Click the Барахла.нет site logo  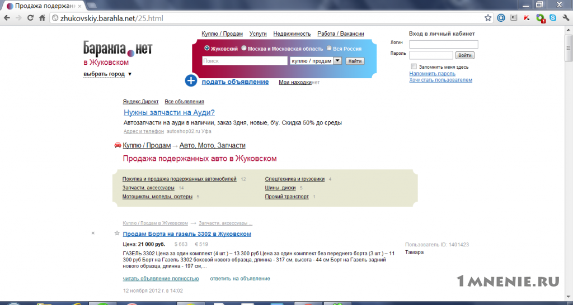(118, 48)
